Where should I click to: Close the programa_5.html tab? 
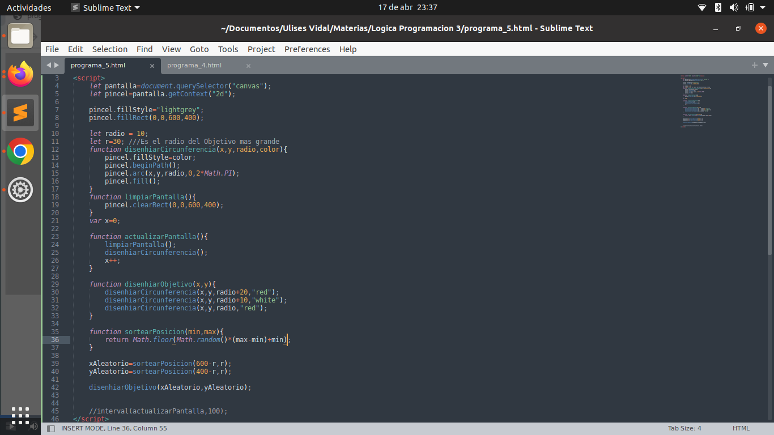(x=152, y=66)
